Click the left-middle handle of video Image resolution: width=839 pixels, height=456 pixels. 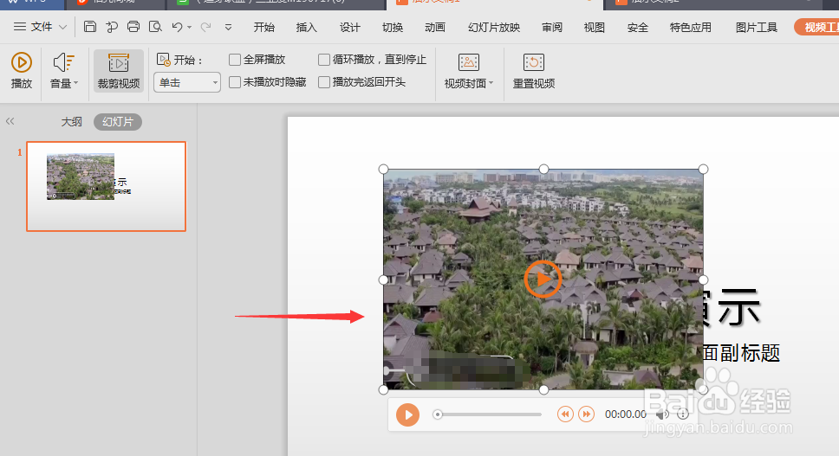pyautogui.click(x=383, y=279)
